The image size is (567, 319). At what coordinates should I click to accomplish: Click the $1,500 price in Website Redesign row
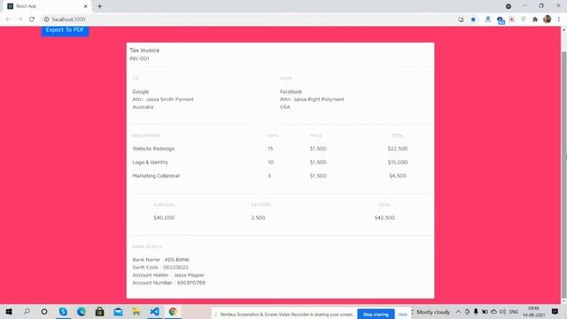tap(318, 149)
